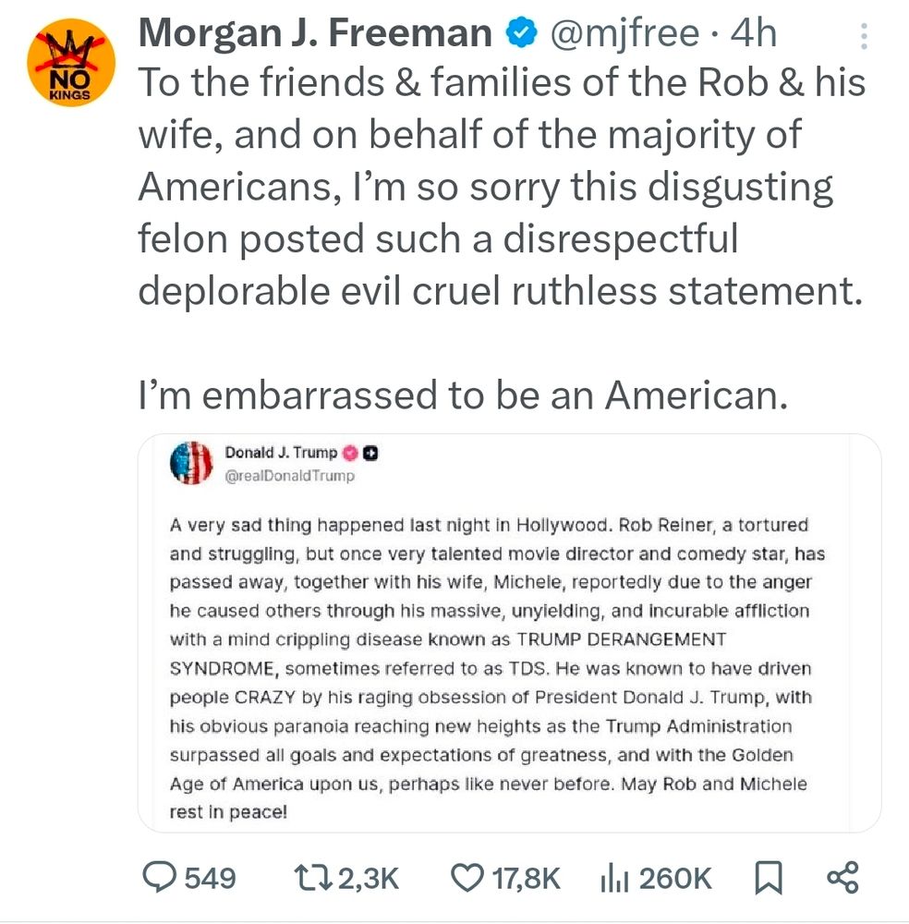Click the Morgan J. Freeman display name
909x924 pixels.
(x=315, y=34)
